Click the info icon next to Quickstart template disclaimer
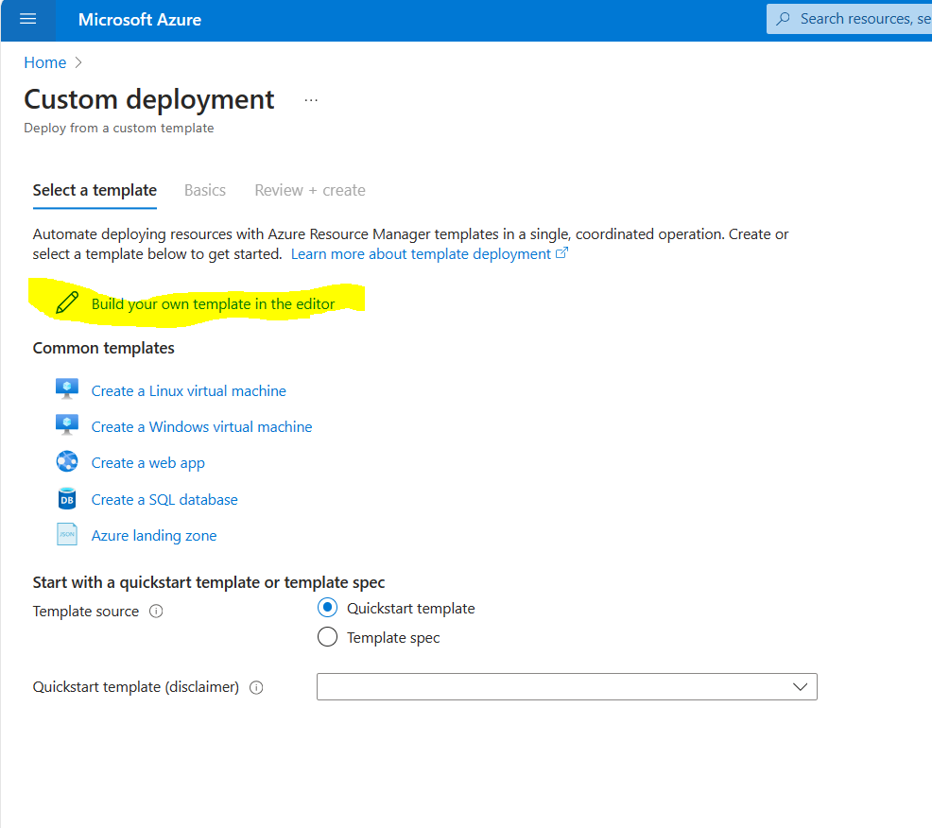 [256, 687]
